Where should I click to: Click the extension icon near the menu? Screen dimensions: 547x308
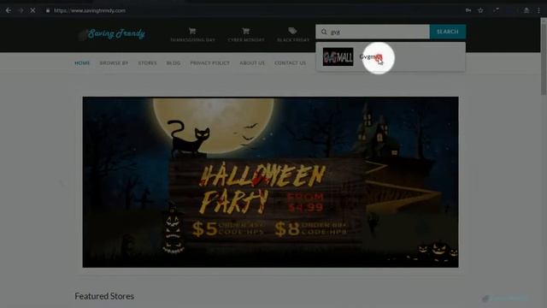tap(526, 10)
